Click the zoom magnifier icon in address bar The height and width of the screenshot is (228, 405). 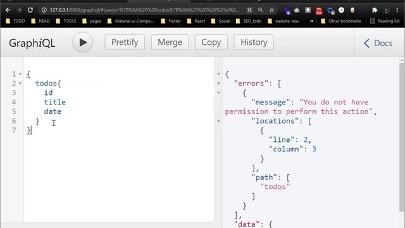(260, 10)
